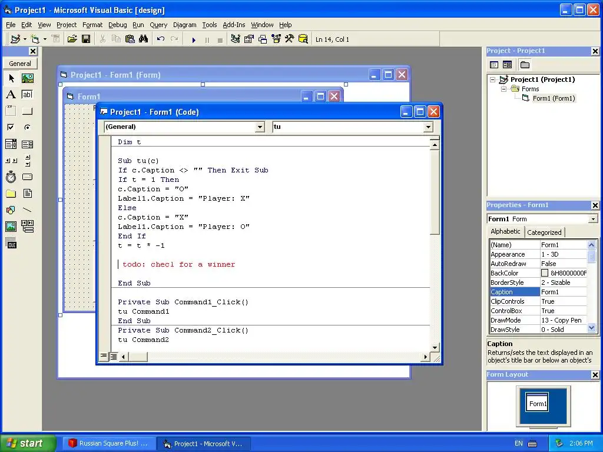Undo the last action in toolbar
603x452 pixels.
coord(161,39)
